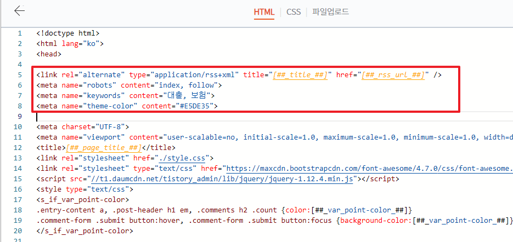
Task: Click line number 1 in gutter
Action: click(x=20, y=33)
